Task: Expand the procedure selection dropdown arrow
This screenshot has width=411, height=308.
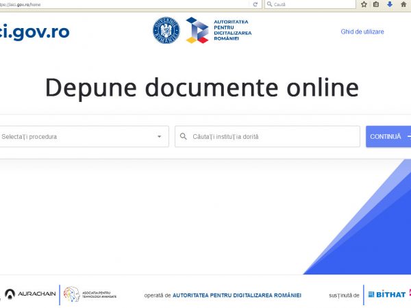Action: point(159,137)
